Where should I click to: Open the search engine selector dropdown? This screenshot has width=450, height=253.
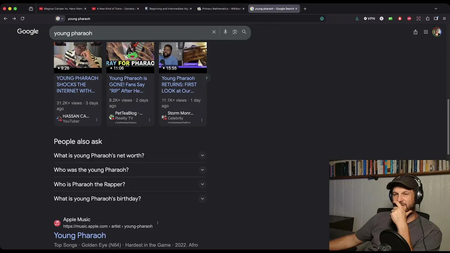[x=60, y=19]
